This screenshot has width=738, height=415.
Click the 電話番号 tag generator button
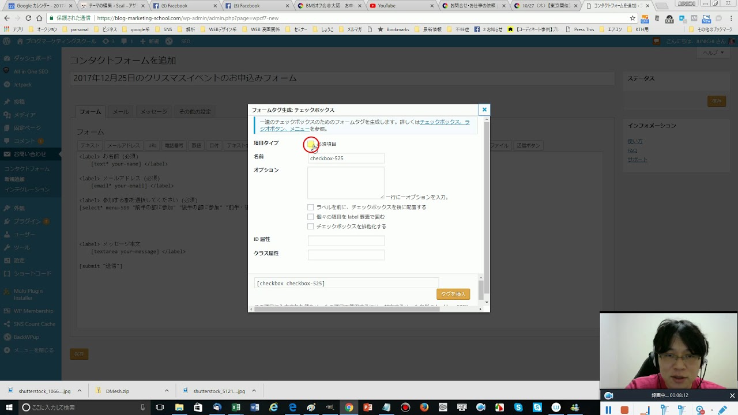pyautogui.click(x=174, y=145)
